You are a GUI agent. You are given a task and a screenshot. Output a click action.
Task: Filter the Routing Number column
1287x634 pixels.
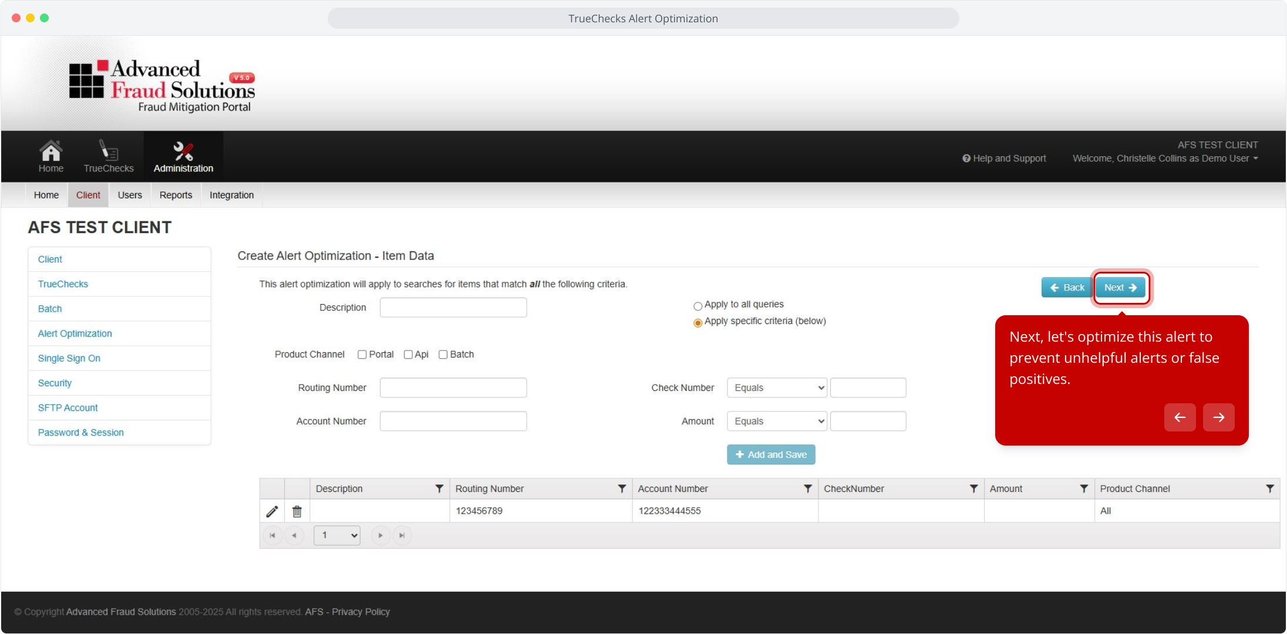point(622,489)
